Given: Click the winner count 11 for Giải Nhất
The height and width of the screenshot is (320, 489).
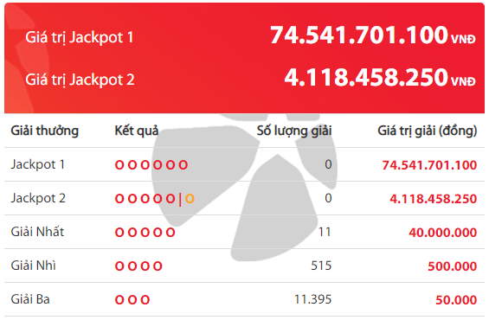Looking at the screenshot, I should [325, 232].
